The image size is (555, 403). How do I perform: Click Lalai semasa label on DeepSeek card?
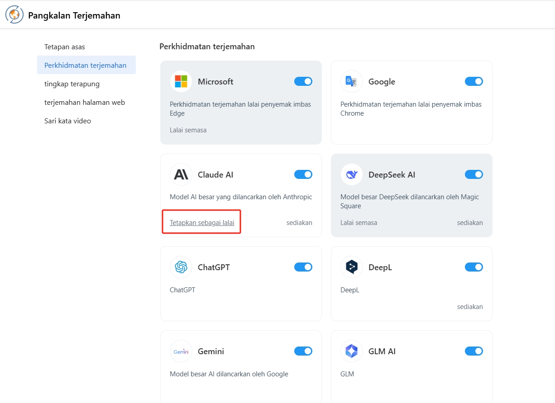[x=359, y=223]
